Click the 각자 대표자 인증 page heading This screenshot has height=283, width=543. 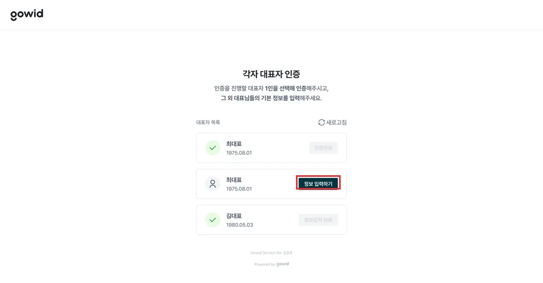271,74
